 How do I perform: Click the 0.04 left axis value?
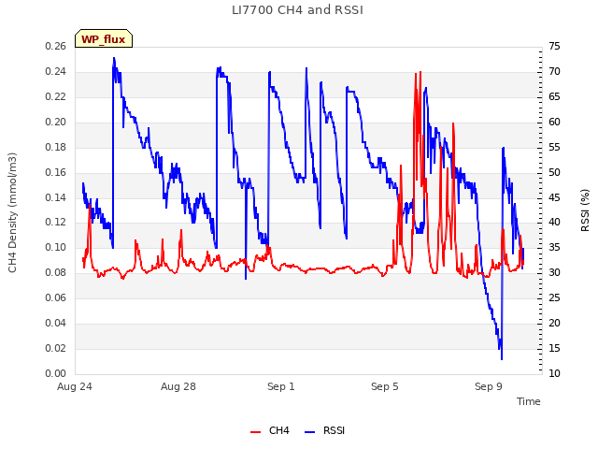(x=56, y=323)
